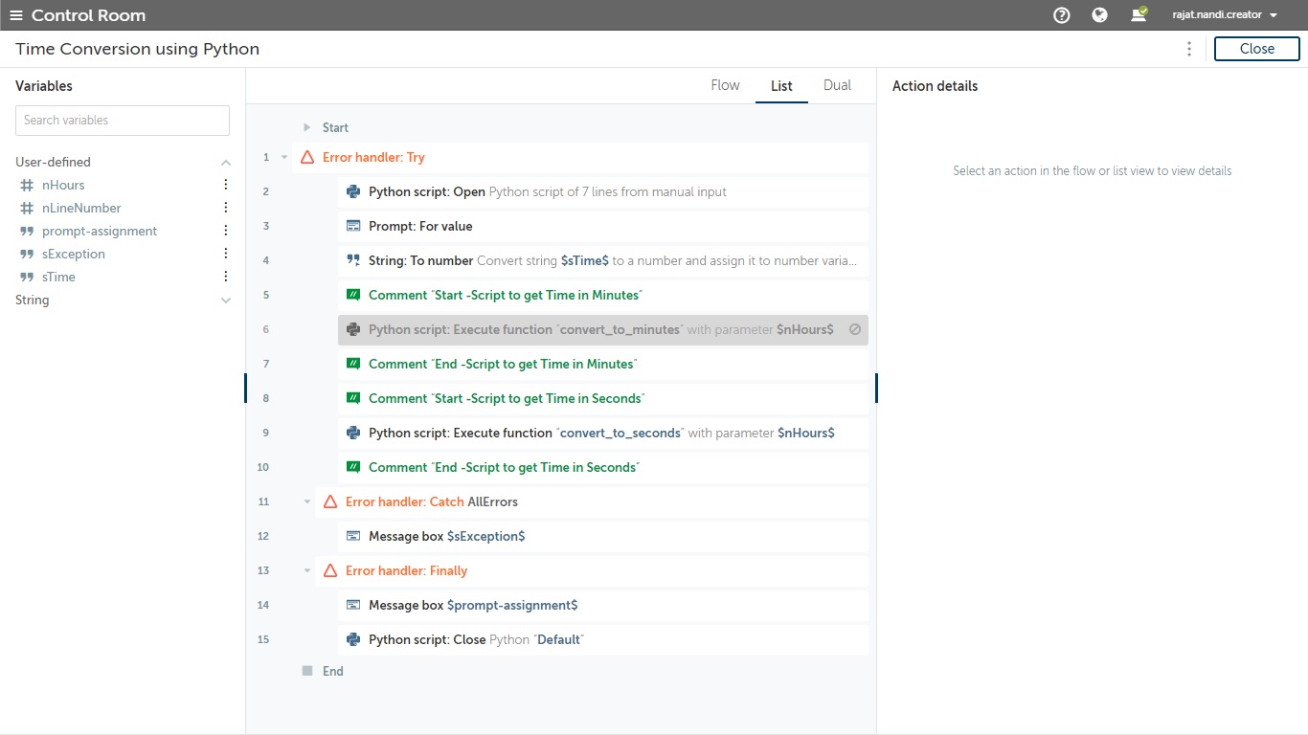Expand the String variables section
Viewport: 1308px width, 735px height.
(226, 301)
